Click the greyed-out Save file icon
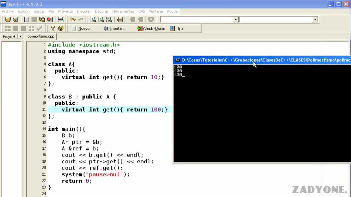 coord(34,19)
